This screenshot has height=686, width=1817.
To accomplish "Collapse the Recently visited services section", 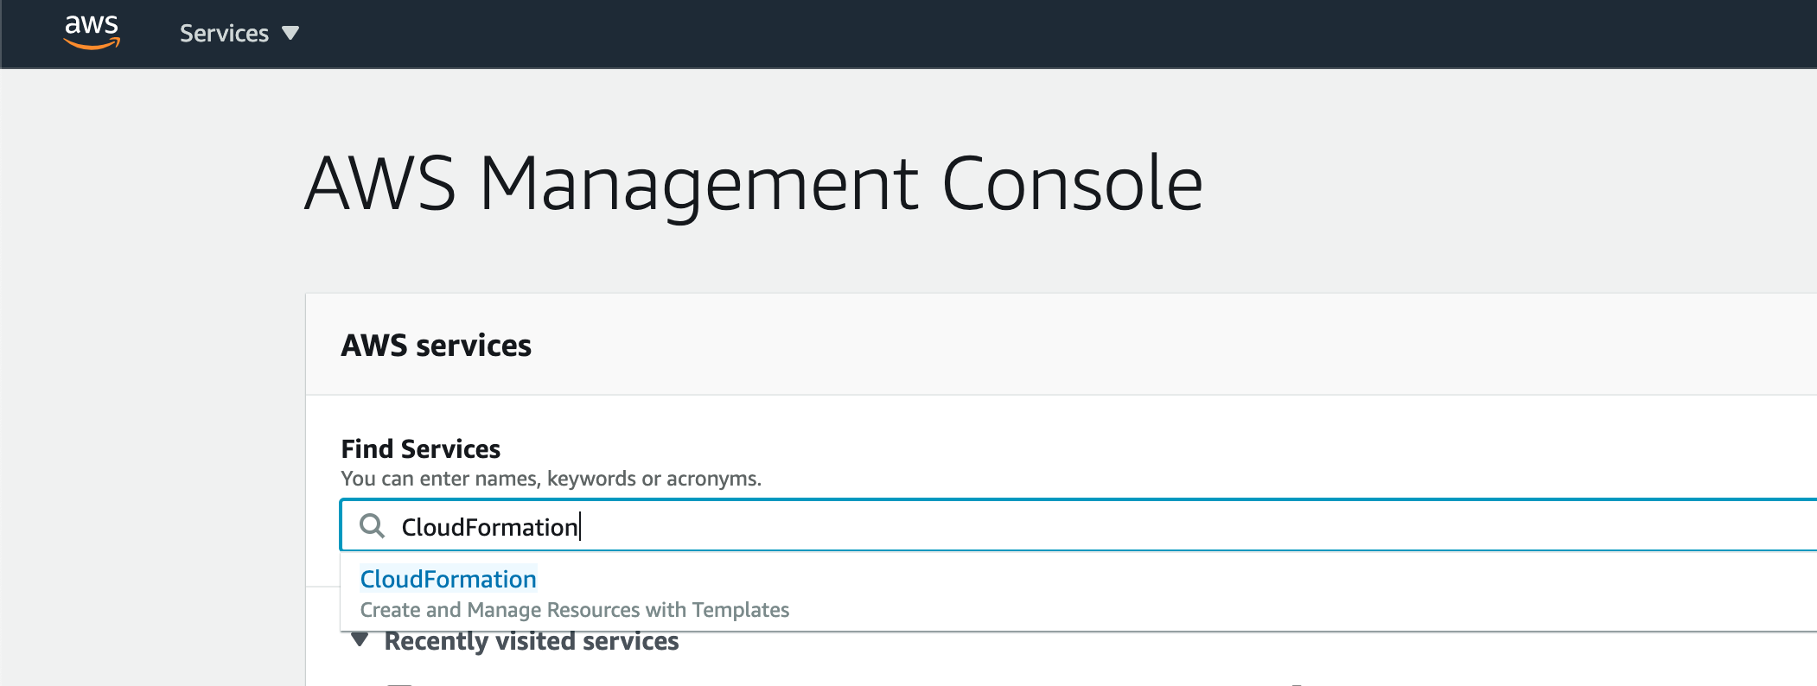I will [360, 640].
